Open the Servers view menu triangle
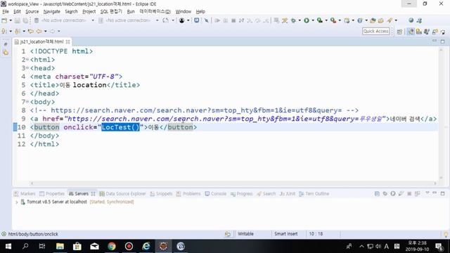Screen dimensions: 450x253 (x=427, y=193)
